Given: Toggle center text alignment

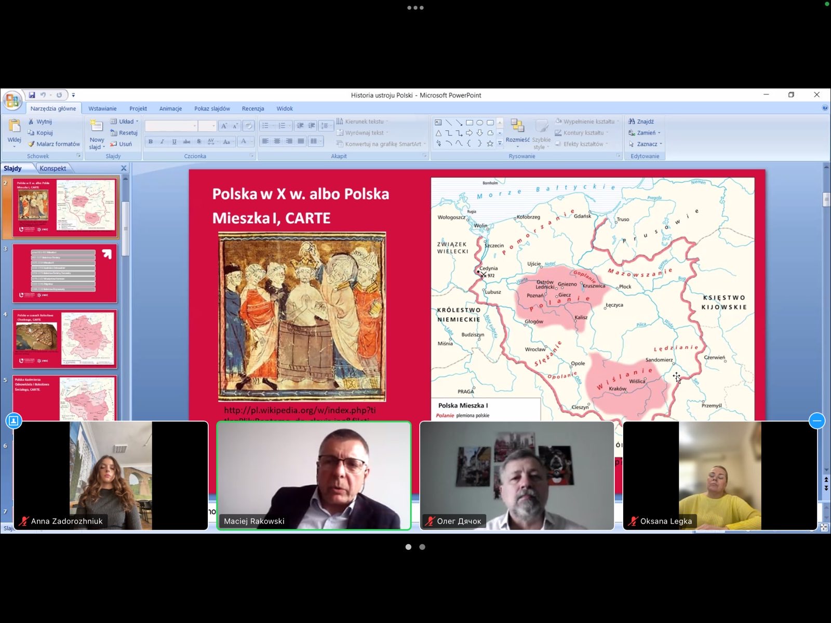Looking at the screenshot, I should [x=277, y=141].
